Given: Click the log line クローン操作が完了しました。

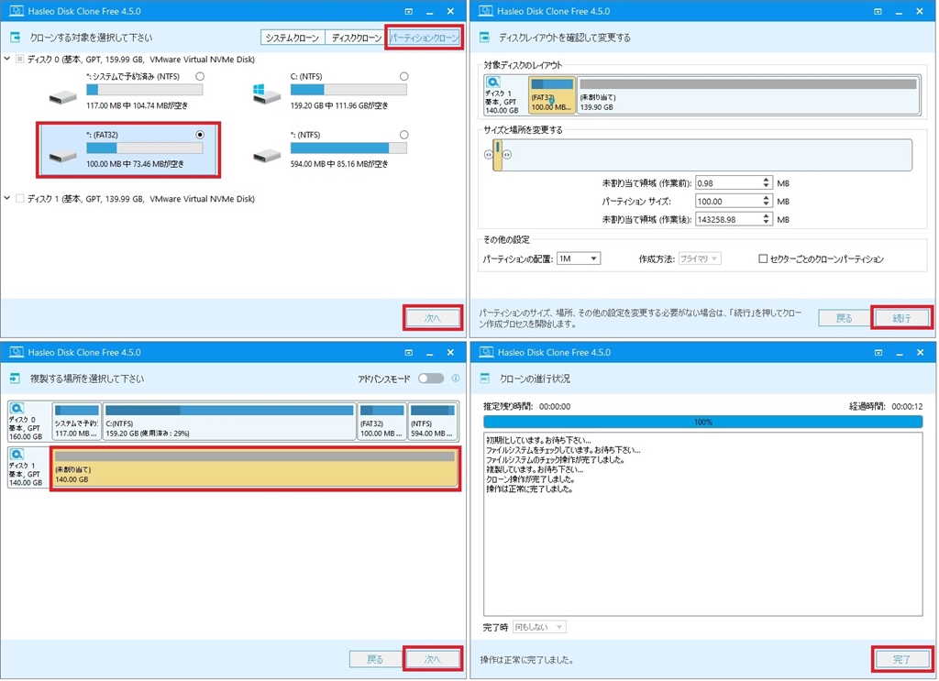Looking at the screenshot, I should click(x=531, y=480).
